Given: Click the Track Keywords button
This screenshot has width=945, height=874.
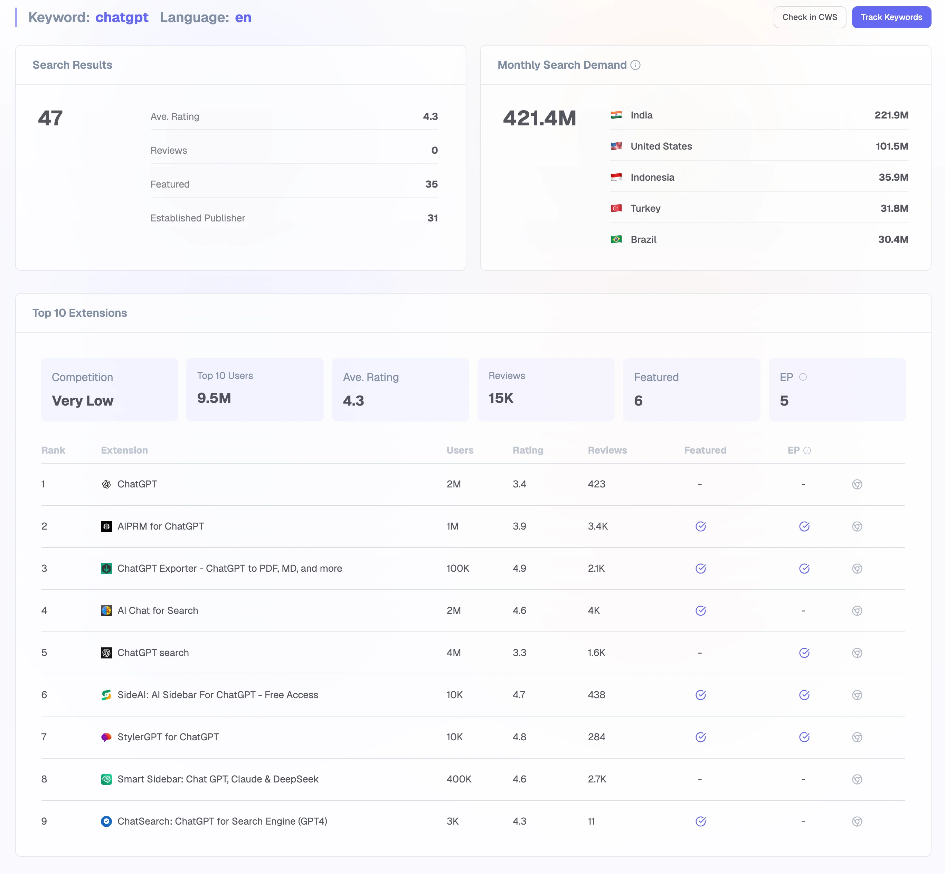Looking at the screenshot, I should (891, 17).
